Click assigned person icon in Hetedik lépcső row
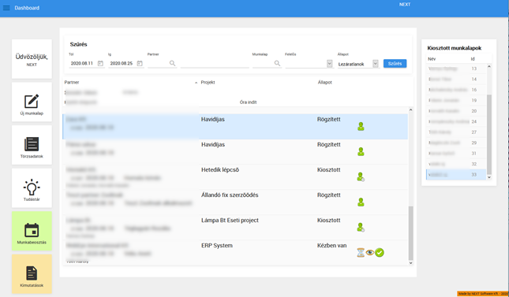This screenshot has height=297, width=509. click(361, 176)
